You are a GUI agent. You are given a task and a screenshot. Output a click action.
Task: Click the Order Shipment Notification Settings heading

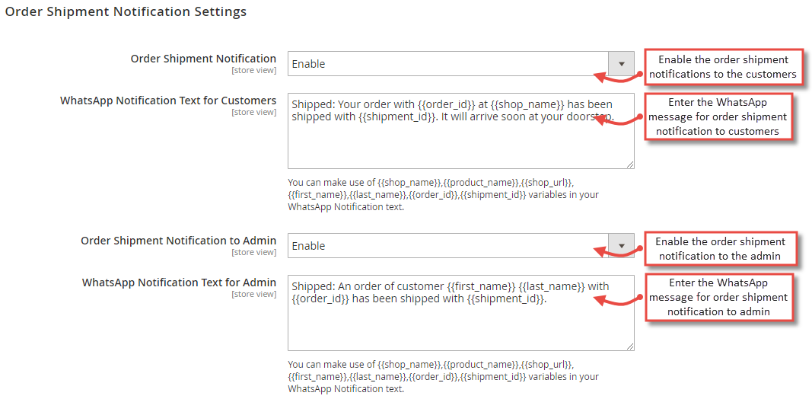[126, 12]
